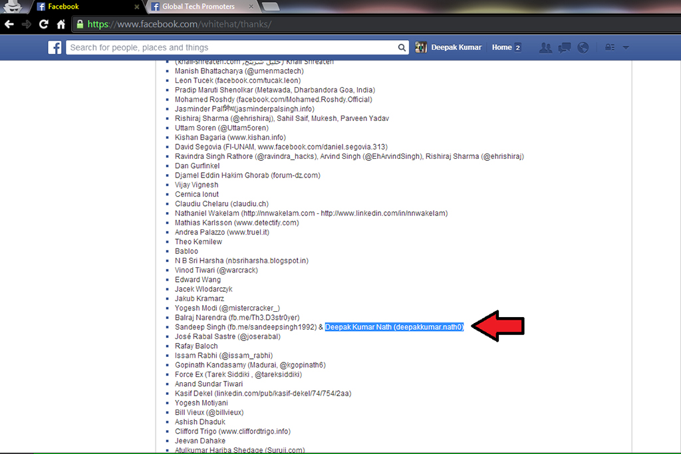Close the Global Tech Promoters tab
Viewport: 681px width, 454px height.
(x=251, y=7)
